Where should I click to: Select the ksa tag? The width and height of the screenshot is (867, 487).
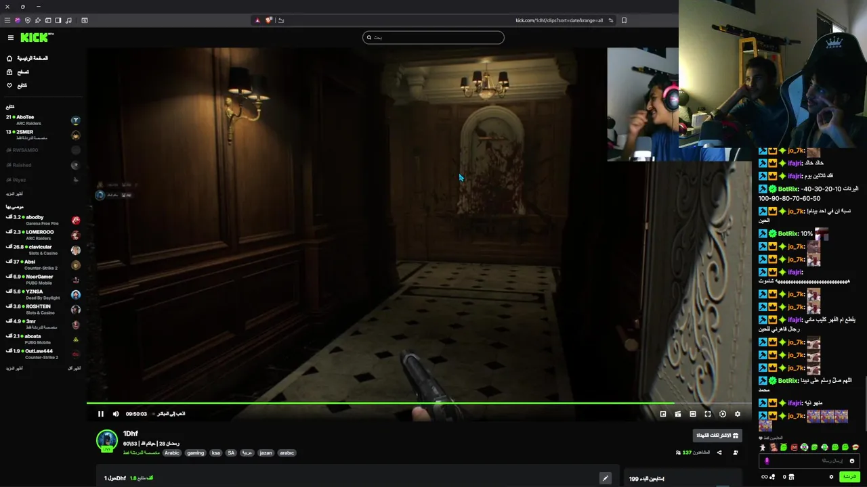pyautogui.click(x=216, y=453)
